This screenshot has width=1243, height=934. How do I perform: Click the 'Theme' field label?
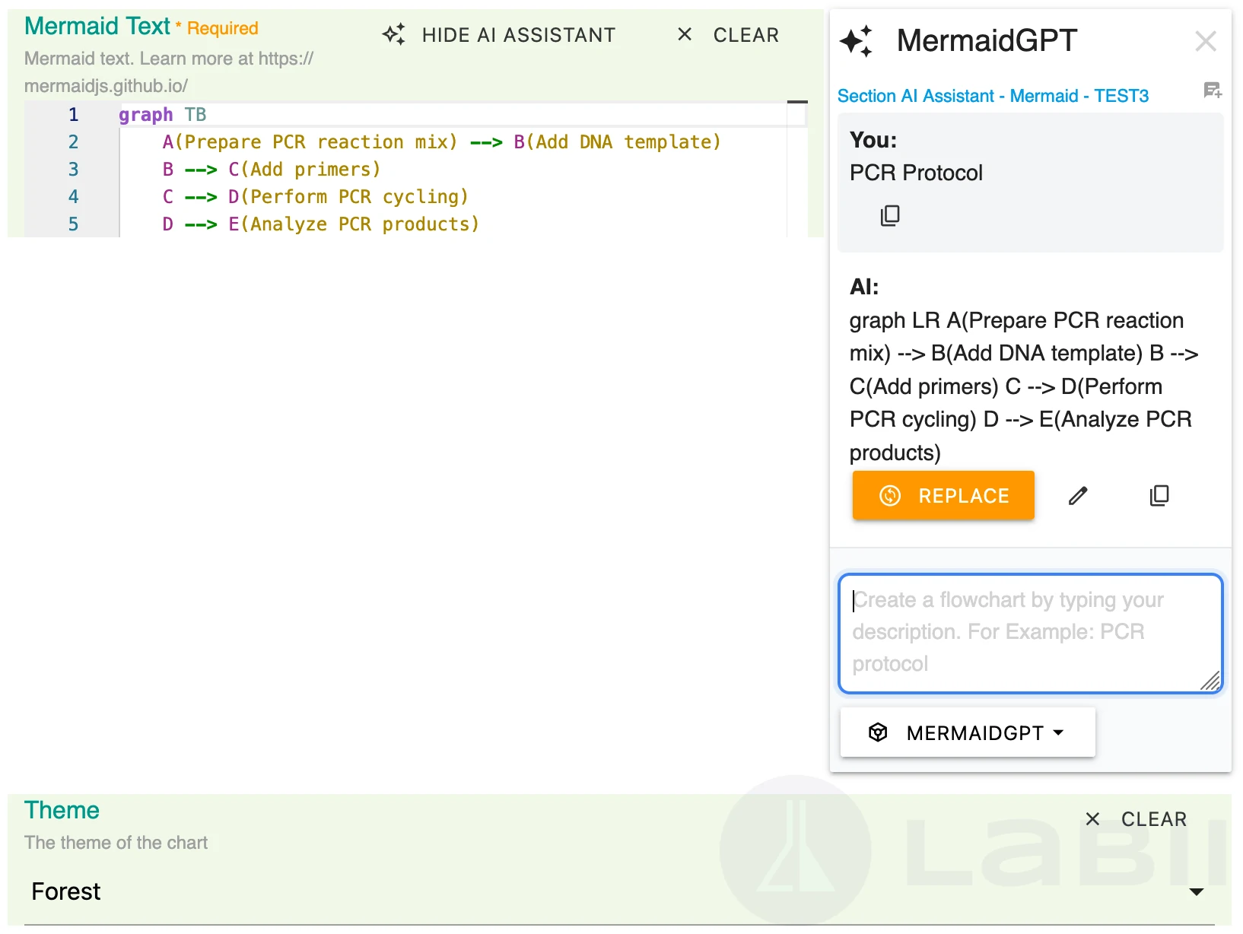[62, 810]
